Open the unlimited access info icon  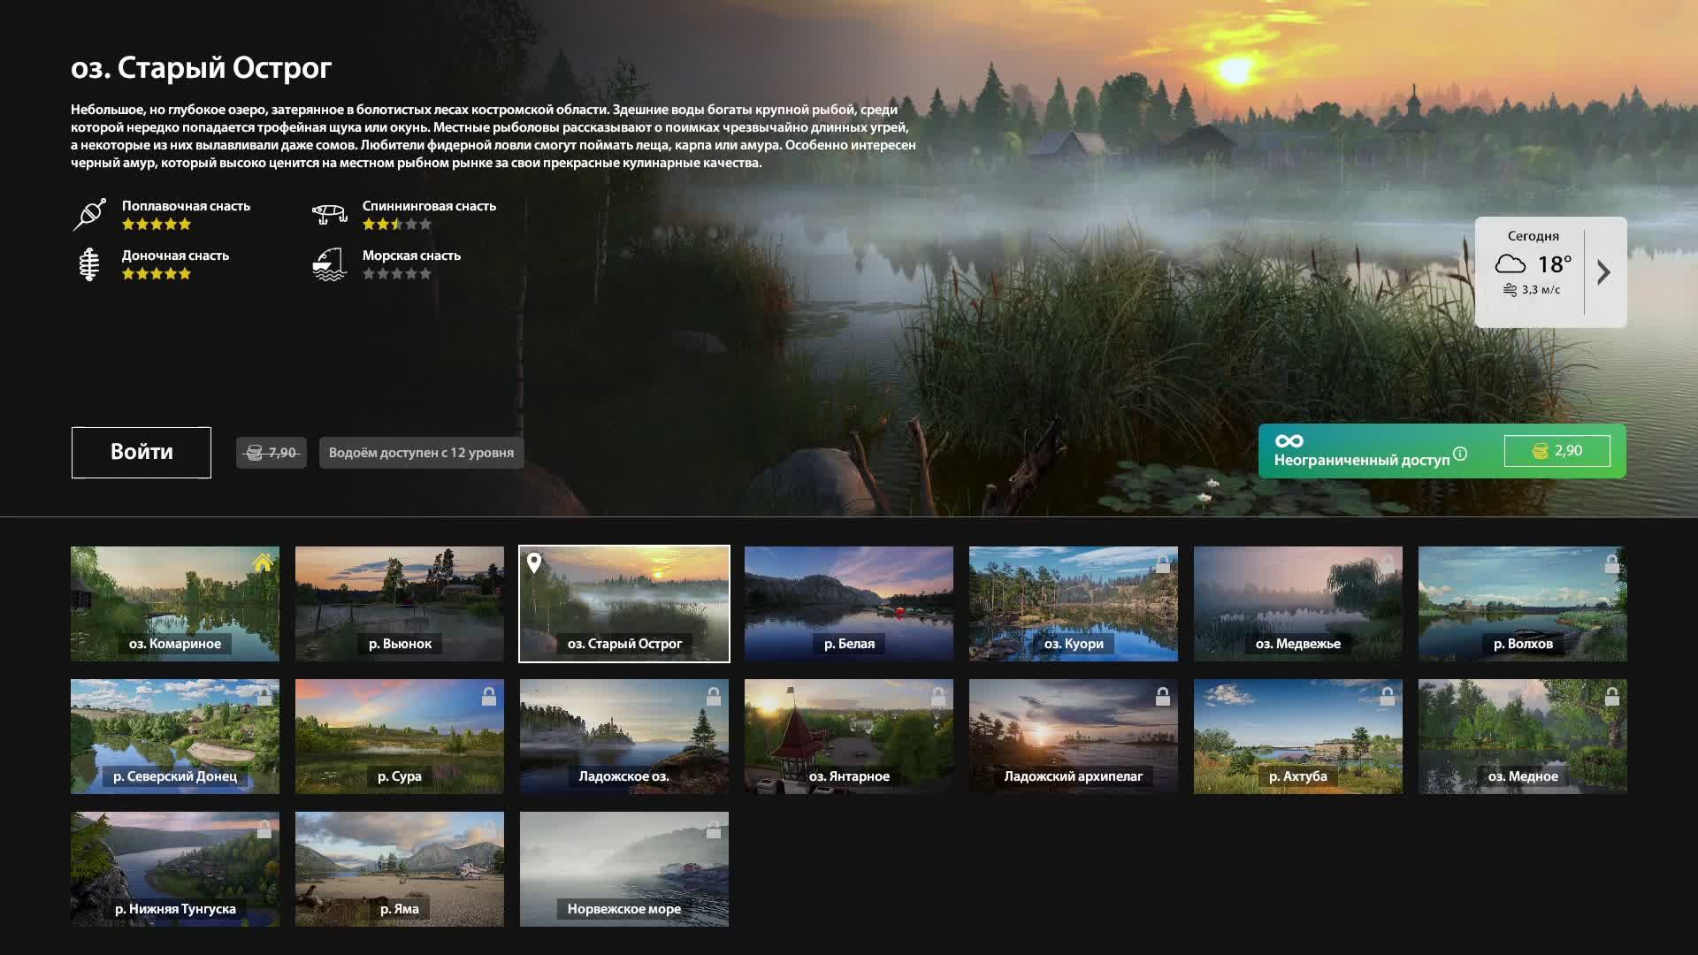(x=1460, y=454)
